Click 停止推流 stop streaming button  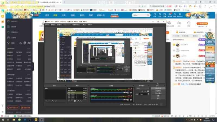pos(158,88)
